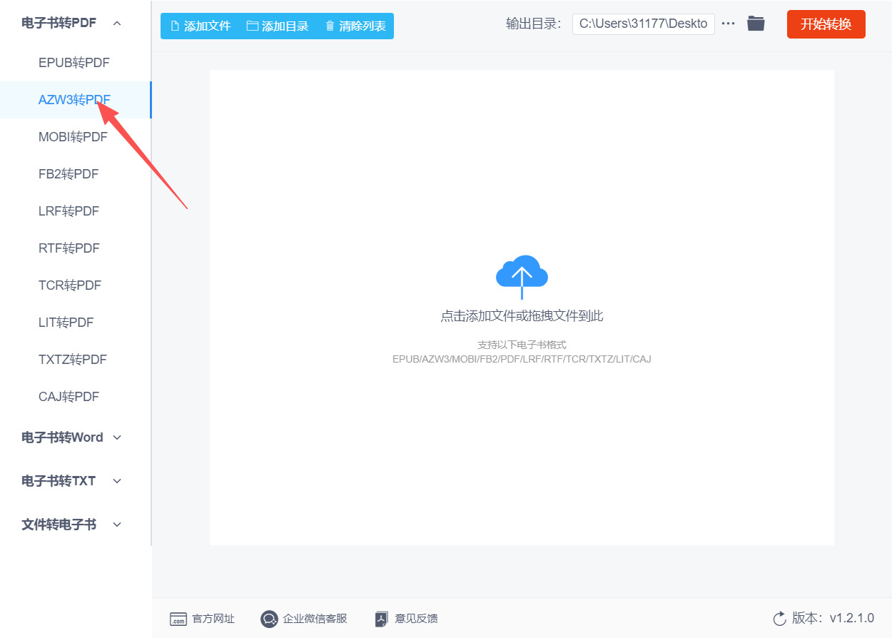Screen dimensions: 892x638
Task: Click the three-dots browse output path button
Action: pos(728,24)
